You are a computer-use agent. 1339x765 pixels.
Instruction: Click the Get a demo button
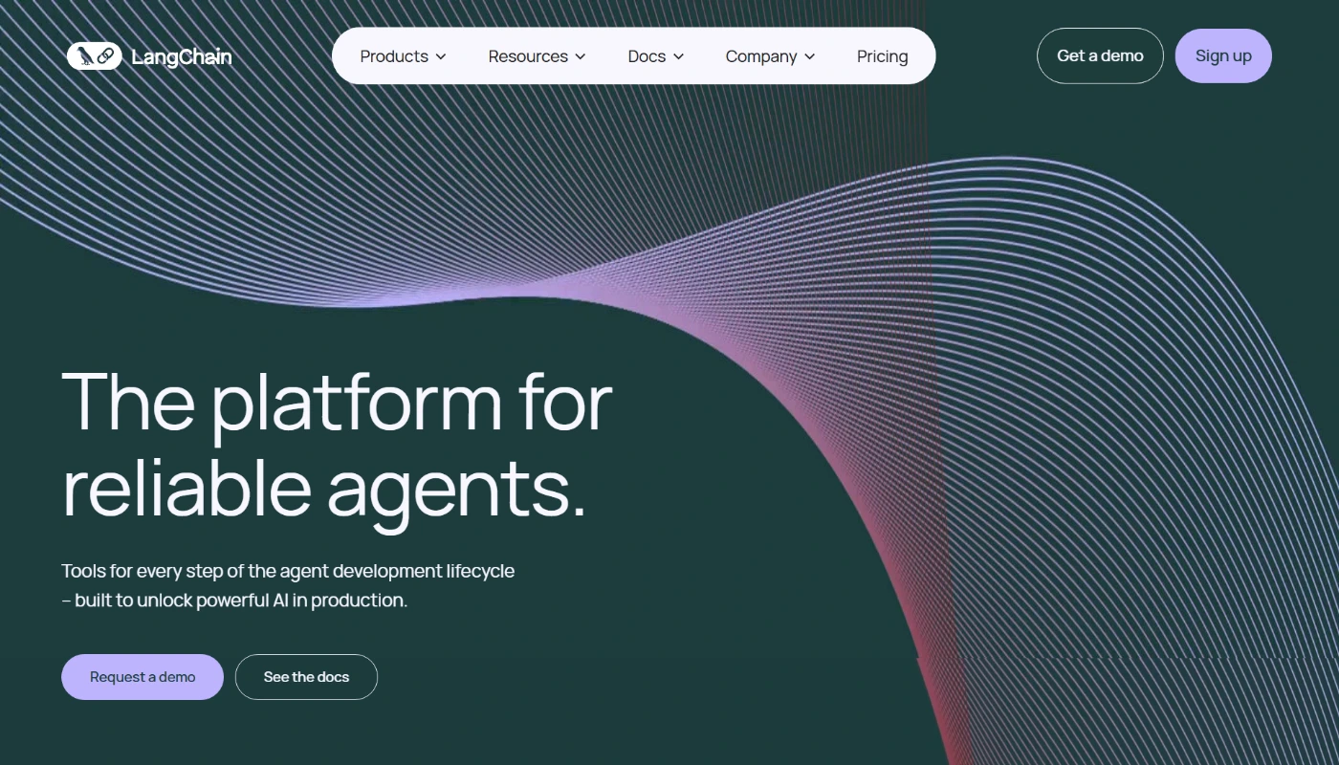pos(1100,56)
